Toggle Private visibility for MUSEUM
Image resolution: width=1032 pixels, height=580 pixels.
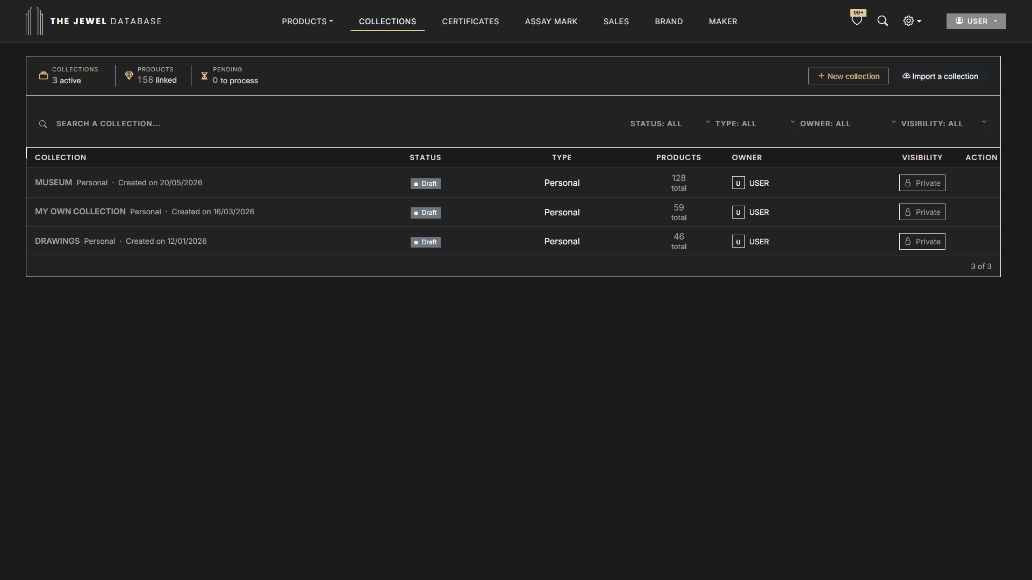922,183
